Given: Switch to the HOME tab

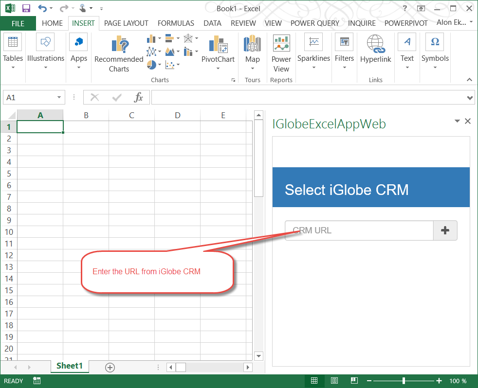Looking at the screenshot, I should [53, 23].
